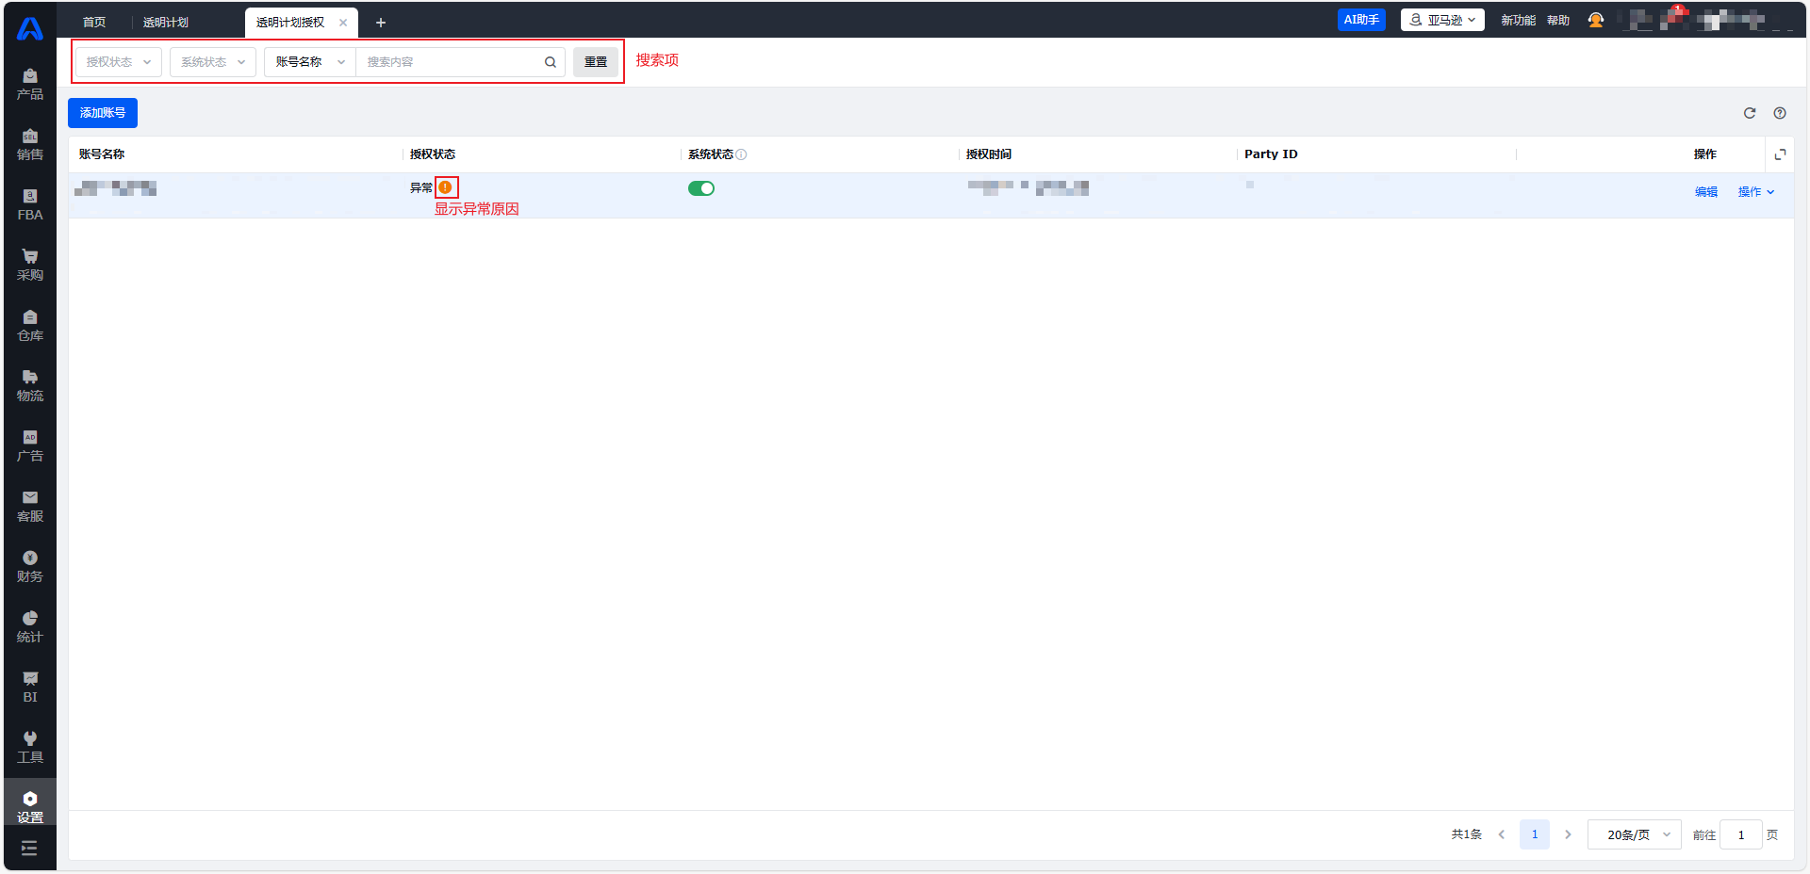Click the search magnifier icon
This screenshot has width=1810, height=874.
point(551,62)
